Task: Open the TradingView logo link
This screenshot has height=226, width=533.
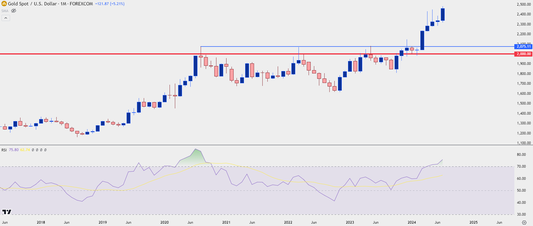Action: 7,211
